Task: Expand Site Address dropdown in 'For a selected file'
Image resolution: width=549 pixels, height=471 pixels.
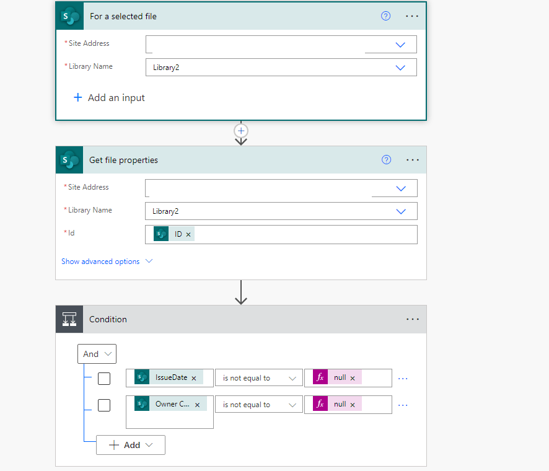Action: (400, 45)
